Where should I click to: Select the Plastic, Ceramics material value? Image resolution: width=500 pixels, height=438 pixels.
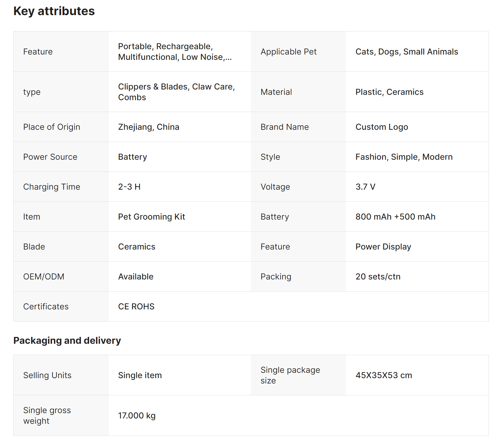click(389, 92)
